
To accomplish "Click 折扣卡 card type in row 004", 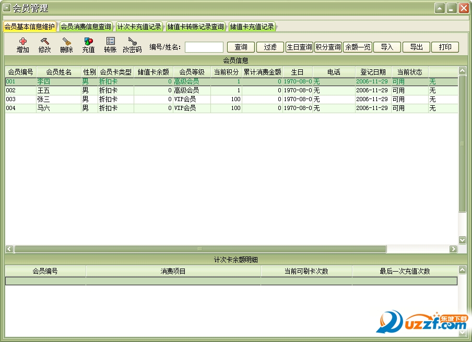I will coord(109,108).
